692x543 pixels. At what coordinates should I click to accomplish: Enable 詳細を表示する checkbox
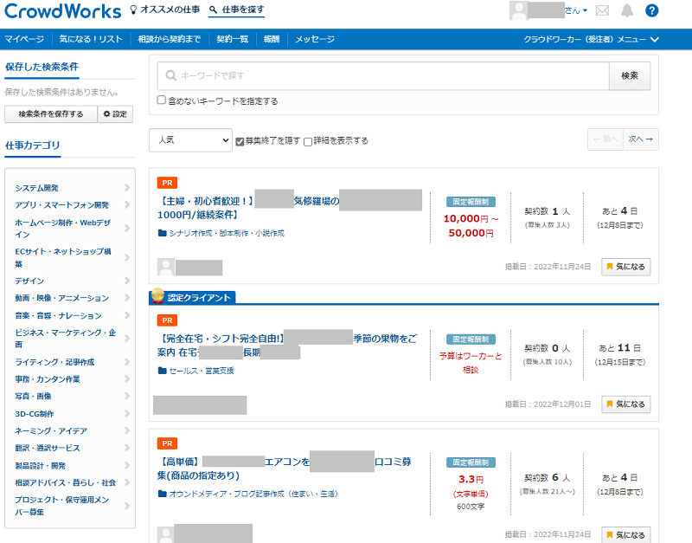tap(308, 141)
